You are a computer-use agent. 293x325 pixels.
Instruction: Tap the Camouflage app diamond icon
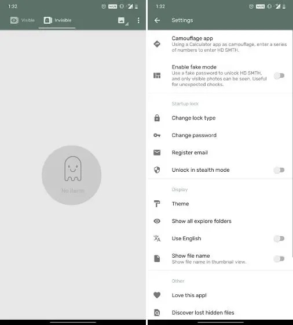tap(157, 44)
